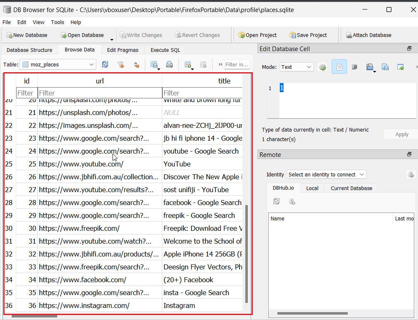Viewport: 418px width, 320px height.
Task: Insert a new record into the table
Action: pyautogui.click(x=188, y=64)
